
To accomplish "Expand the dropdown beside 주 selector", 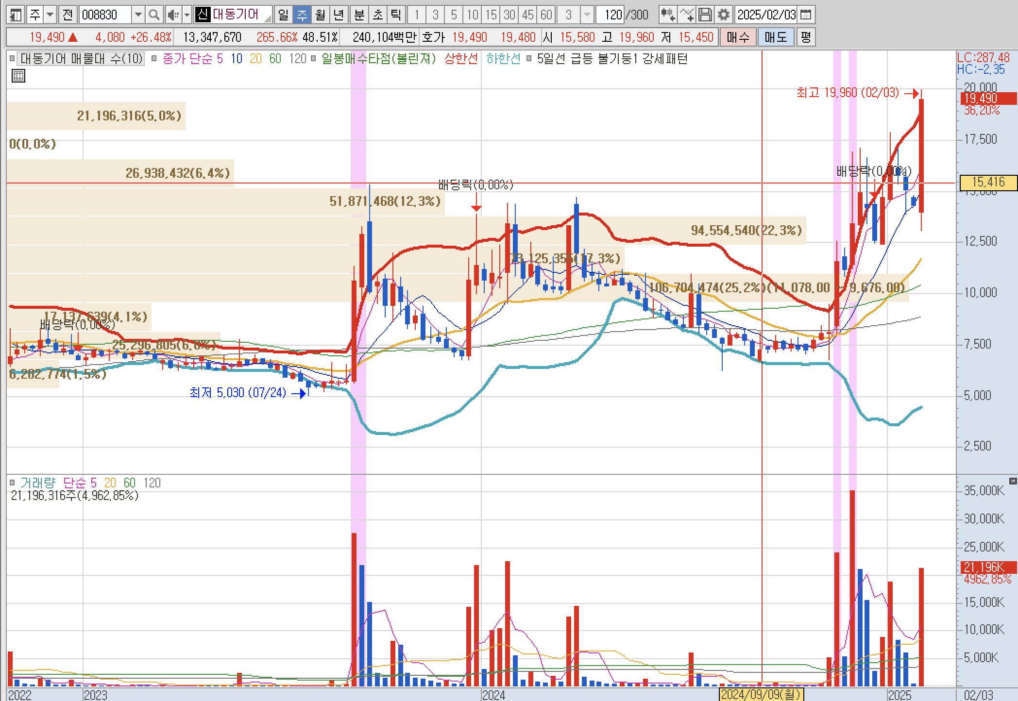I will coord(50,15).
